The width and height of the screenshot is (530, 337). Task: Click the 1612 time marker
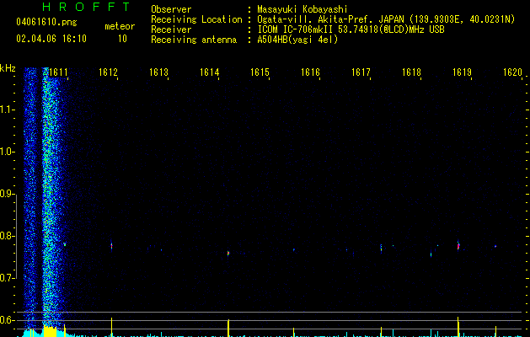coord(108,72)
